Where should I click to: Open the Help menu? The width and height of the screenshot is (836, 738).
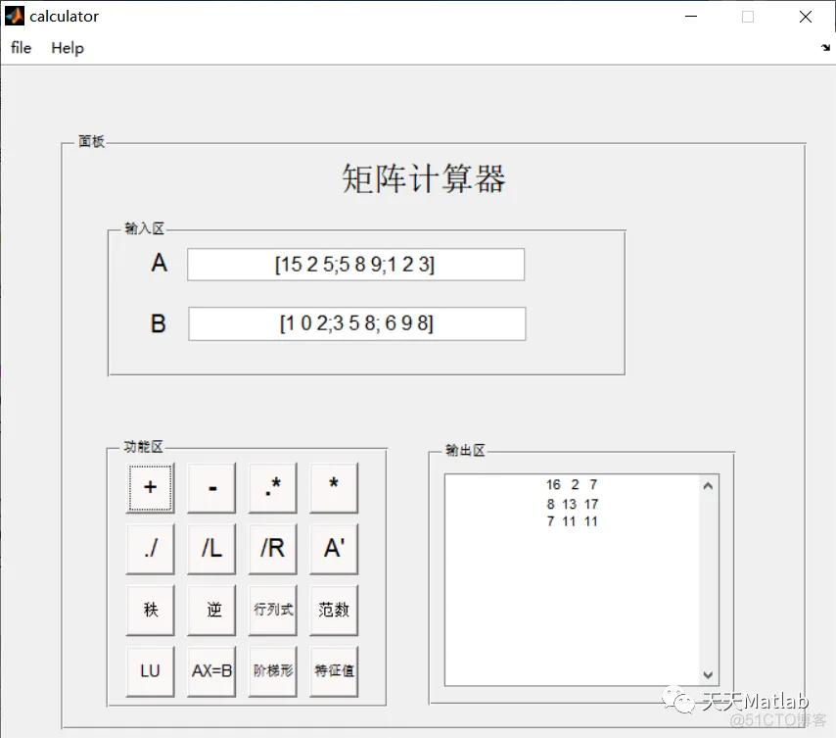[x=67, y=47]
